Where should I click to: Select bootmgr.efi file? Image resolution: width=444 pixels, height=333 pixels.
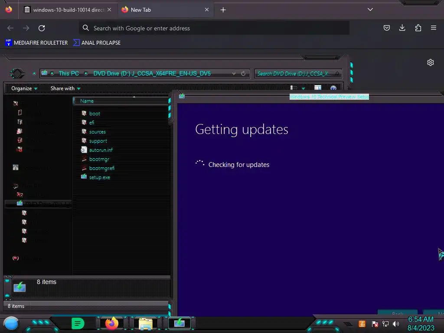tap(101, 168)
